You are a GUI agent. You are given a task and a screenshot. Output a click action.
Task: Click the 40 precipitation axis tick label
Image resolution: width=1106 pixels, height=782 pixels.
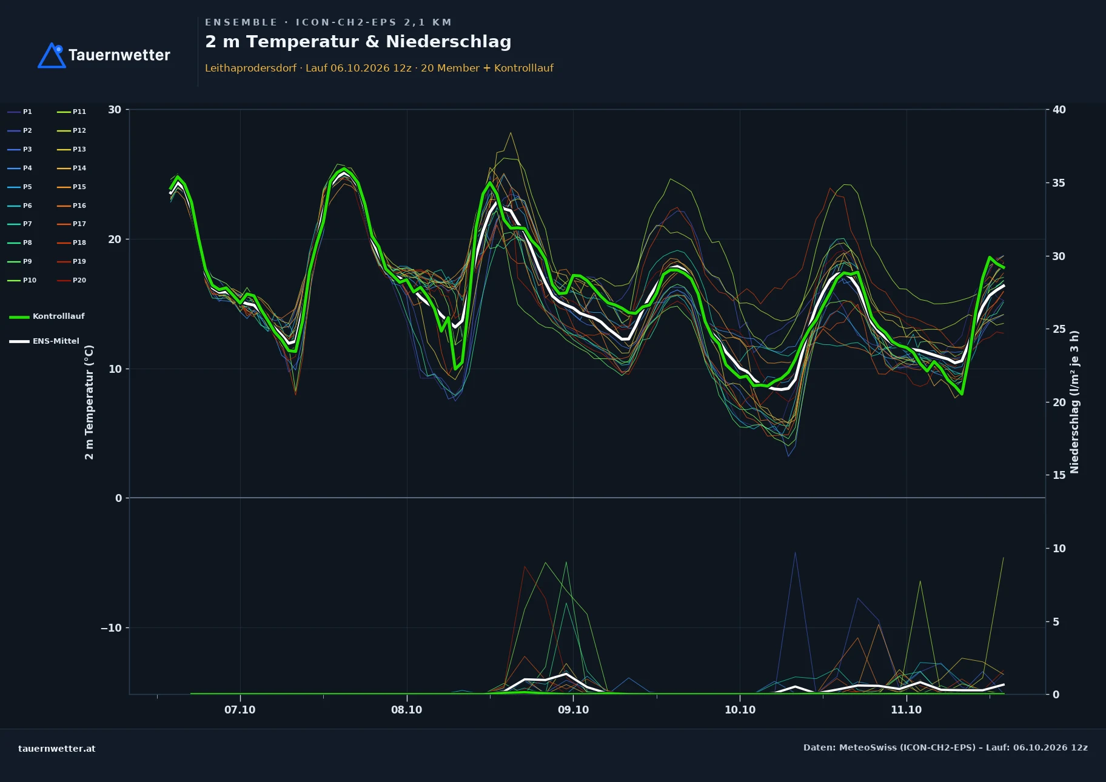click(1059, 110)
